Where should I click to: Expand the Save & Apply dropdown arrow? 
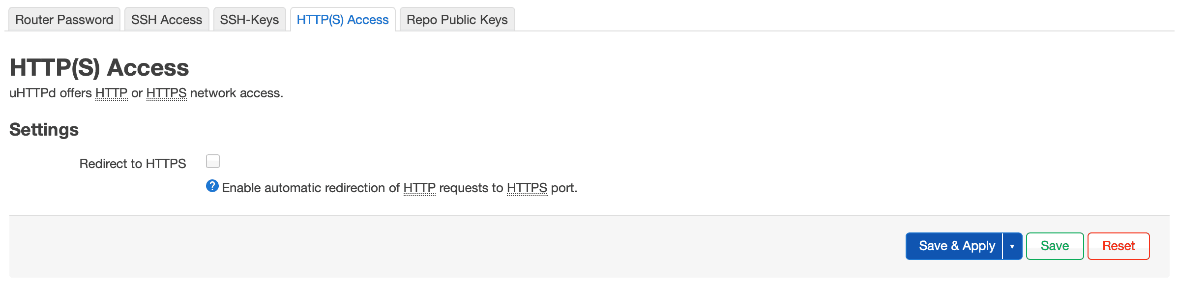coord(1012,246)
